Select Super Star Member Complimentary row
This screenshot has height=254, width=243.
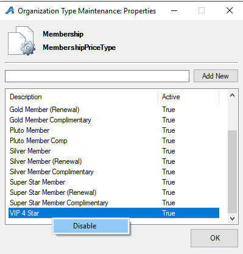click(x=114, y=203)
